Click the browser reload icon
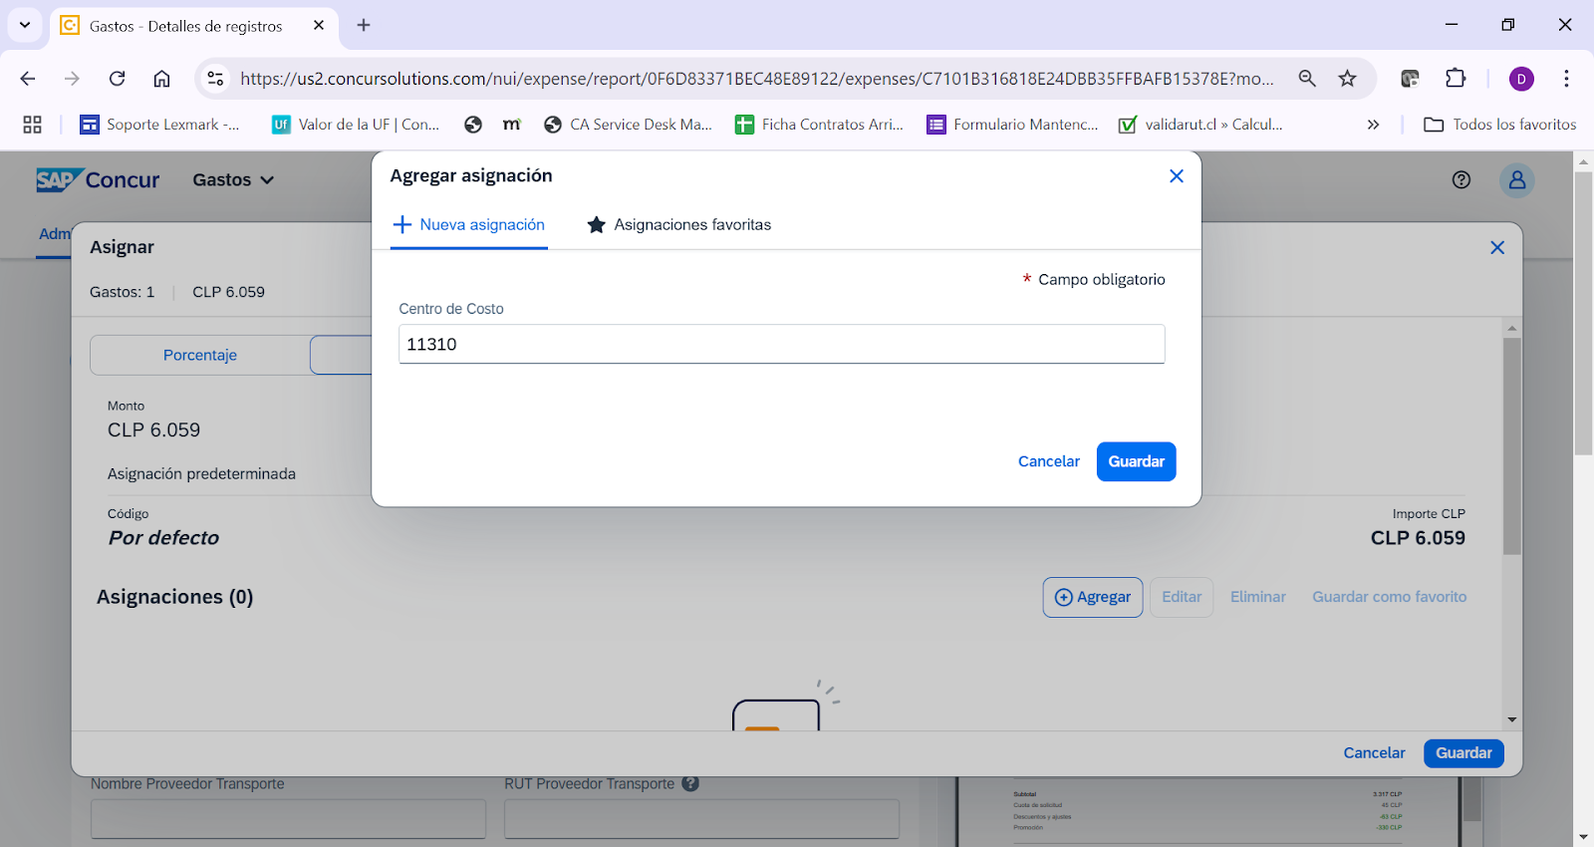This screenshot has height=847, width=1594. (x=118, y=79)
